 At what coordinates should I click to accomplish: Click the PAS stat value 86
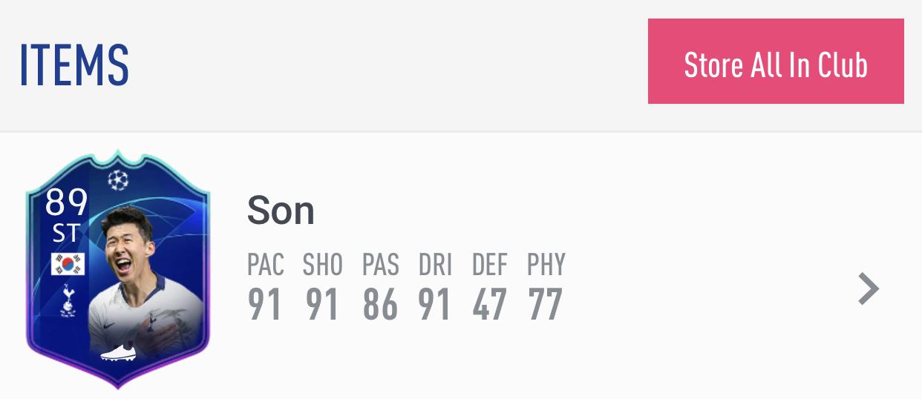tap(380, 304)
